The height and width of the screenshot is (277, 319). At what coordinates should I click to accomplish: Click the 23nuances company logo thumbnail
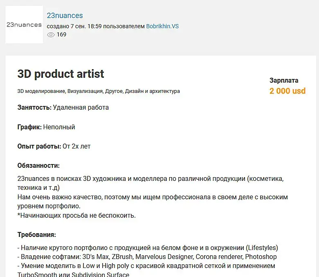24,25
